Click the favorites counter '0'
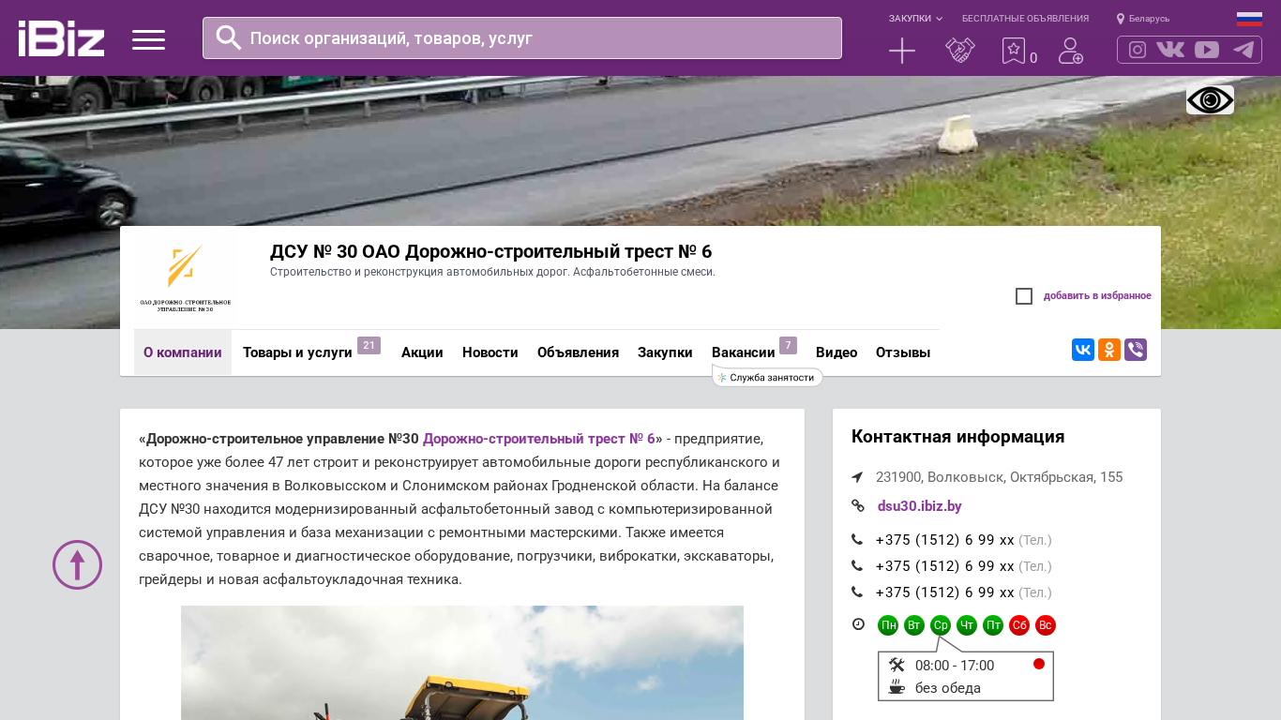Image resolution: width=1281 pixels, height=720 pixels. (1033, 58)
